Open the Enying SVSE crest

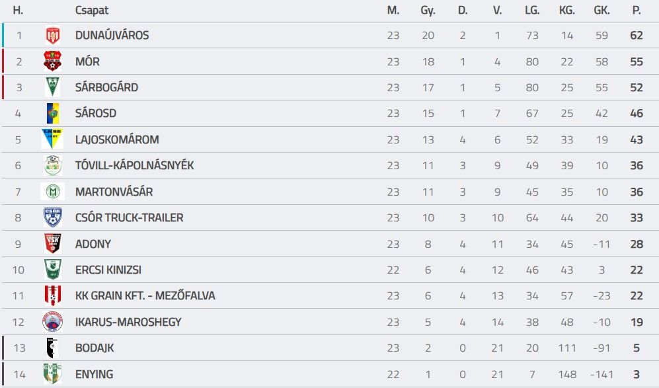(52, 373)
